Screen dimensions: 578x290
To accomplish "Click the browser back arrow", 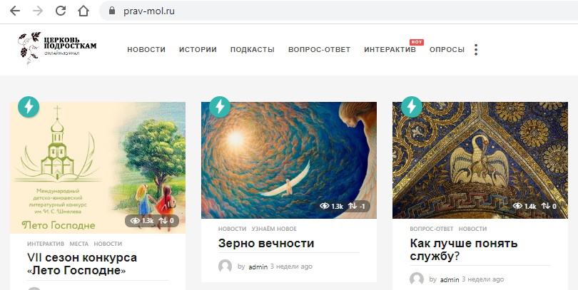I will pos(15,11).
